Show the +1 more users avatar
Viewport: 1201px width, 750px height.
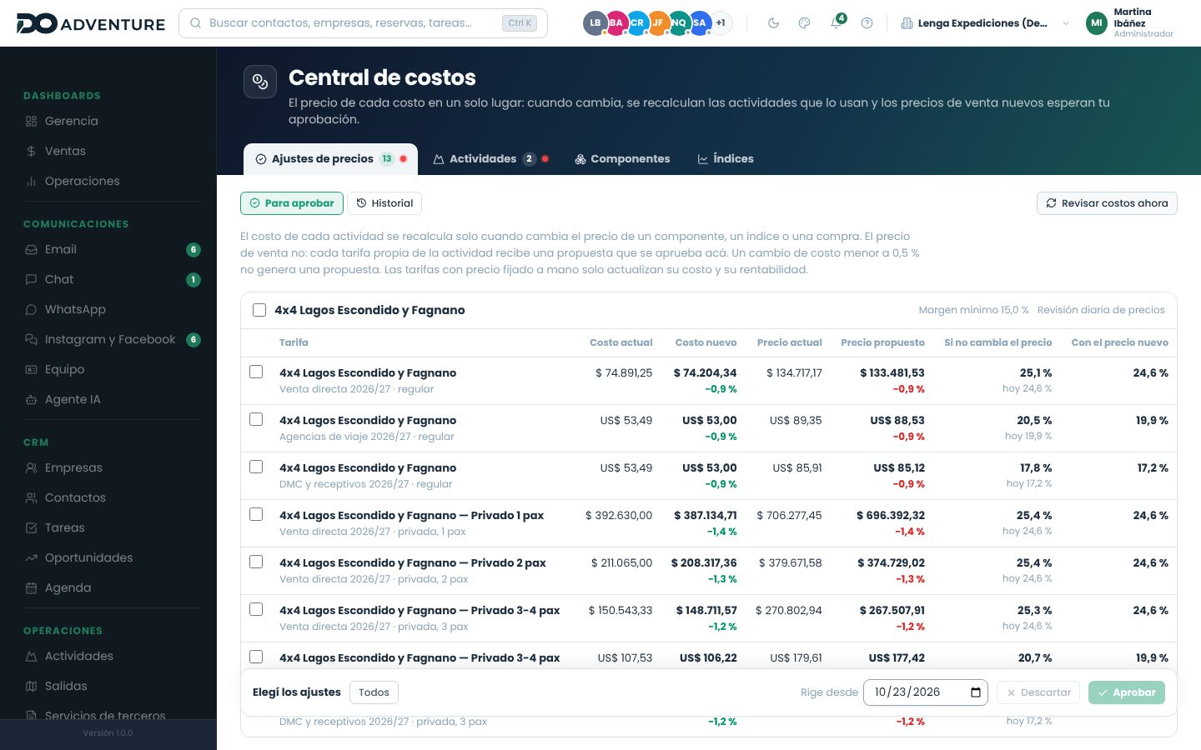(721, 23)
